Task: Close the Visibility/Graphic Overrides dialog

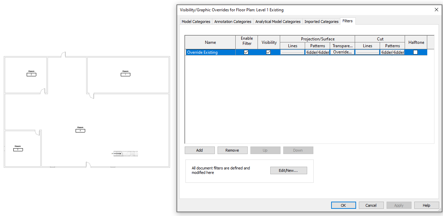Action: [436, 10]
